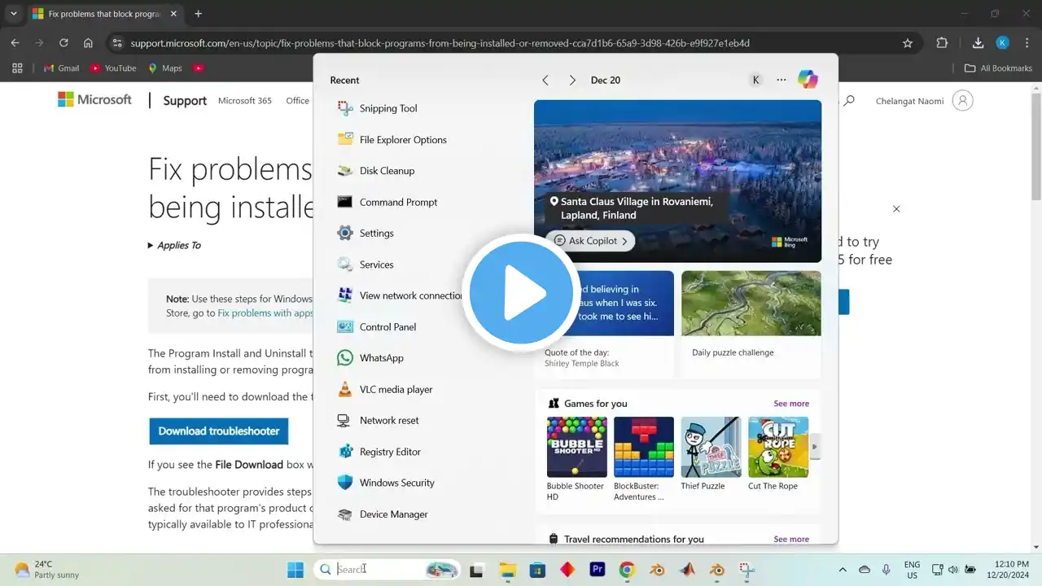Open Command Prompt from Recent list

pyautogui.click(x=387, y=202)
